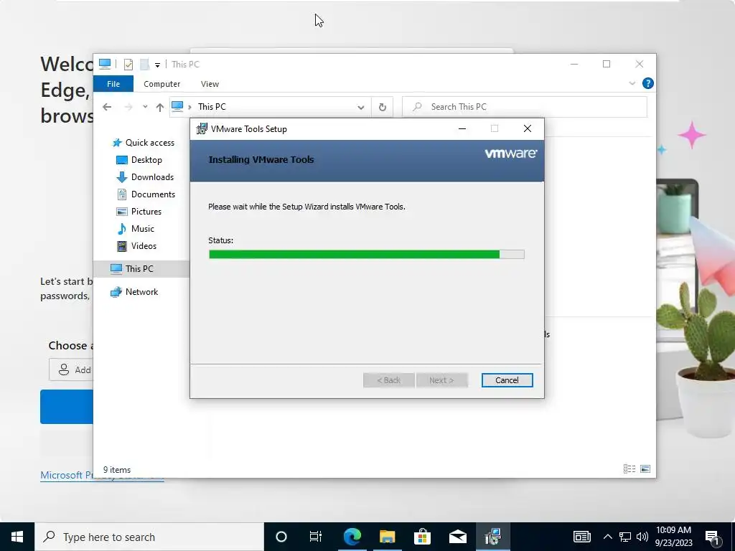The height and width of the screenshot is (551, 735).
Task: Minimize the This PC Explorer window
Action: click(x=574, y=64)
